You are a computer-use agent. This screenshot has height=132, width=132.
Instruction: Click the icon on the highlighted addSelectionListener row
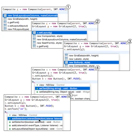pyautogui.click(x=10, y=119)
